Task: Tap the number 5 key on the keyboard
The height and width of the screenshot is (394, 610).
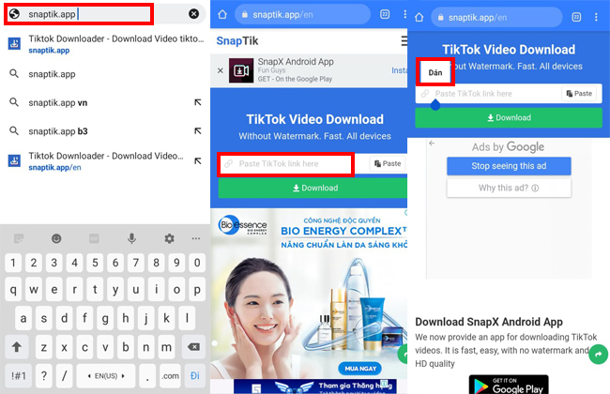Action: coord(95,263)
